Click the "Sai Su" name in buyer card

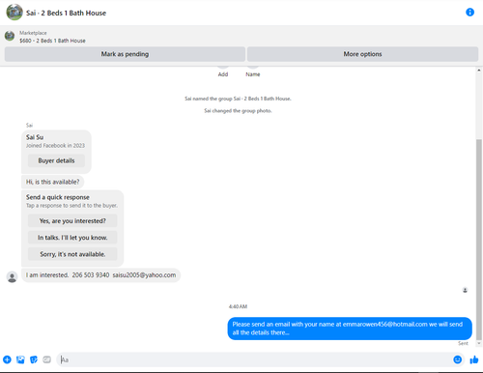coord(35,137)
